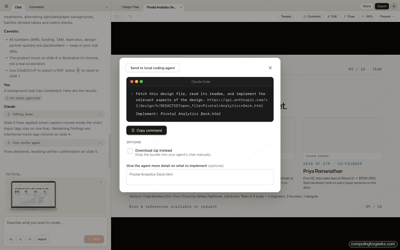400x250 pixels.
Task: Open the Present dropdown
Action: click(387, 16)
